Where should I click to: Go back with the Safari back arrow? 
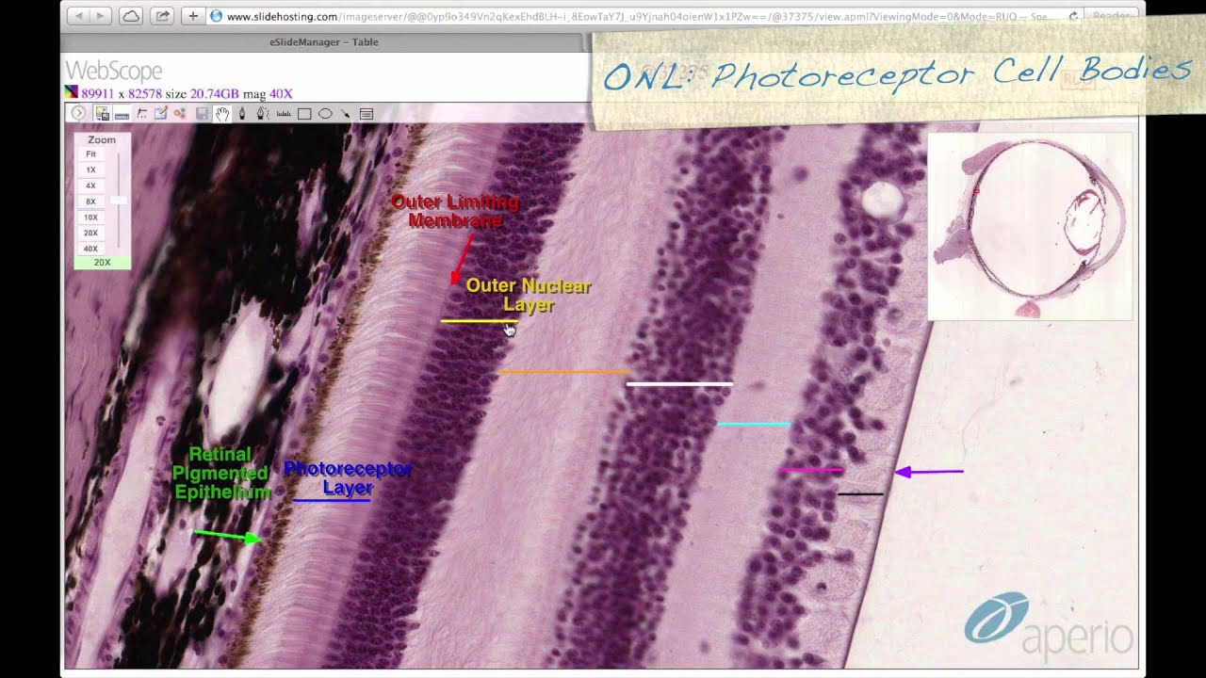tap(78, 16)
